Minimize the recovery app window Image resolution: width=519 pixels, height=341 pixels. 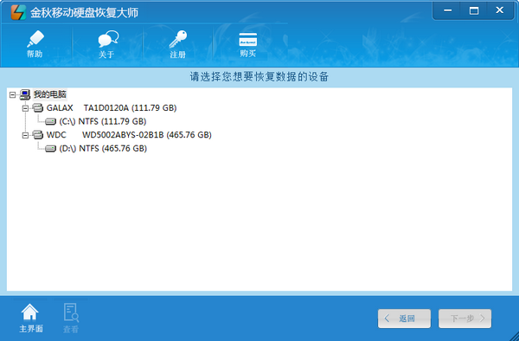[x=447, y=10]
